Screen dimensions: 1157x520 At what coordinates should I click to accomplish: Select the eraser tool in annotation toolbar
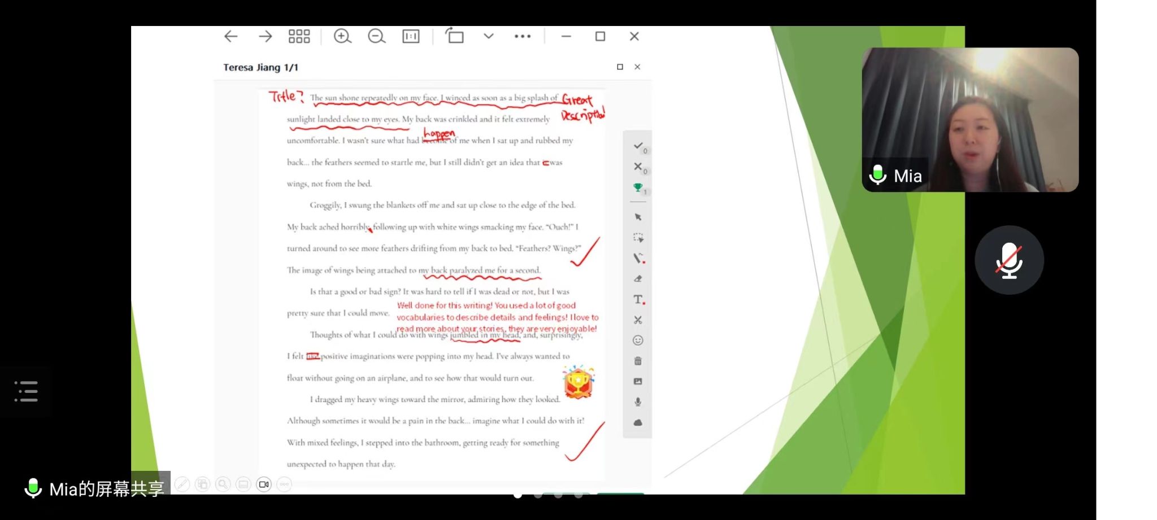638,278
